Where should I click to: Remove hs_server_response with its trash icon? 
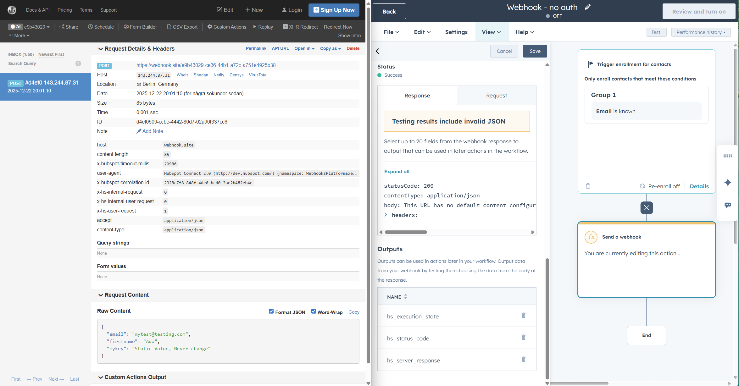[524, 359]
